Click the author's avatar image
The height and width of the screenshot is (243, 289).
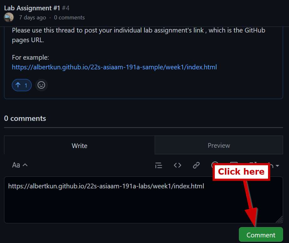tap(9, 17)
